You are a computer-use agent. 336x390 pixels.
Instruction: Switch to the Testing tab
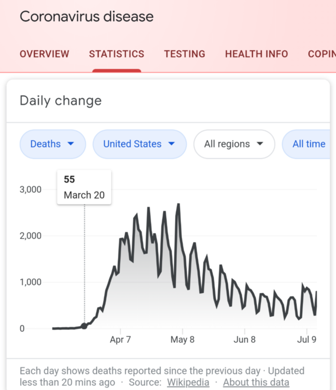pyautogui.click(x=185, y=54)
